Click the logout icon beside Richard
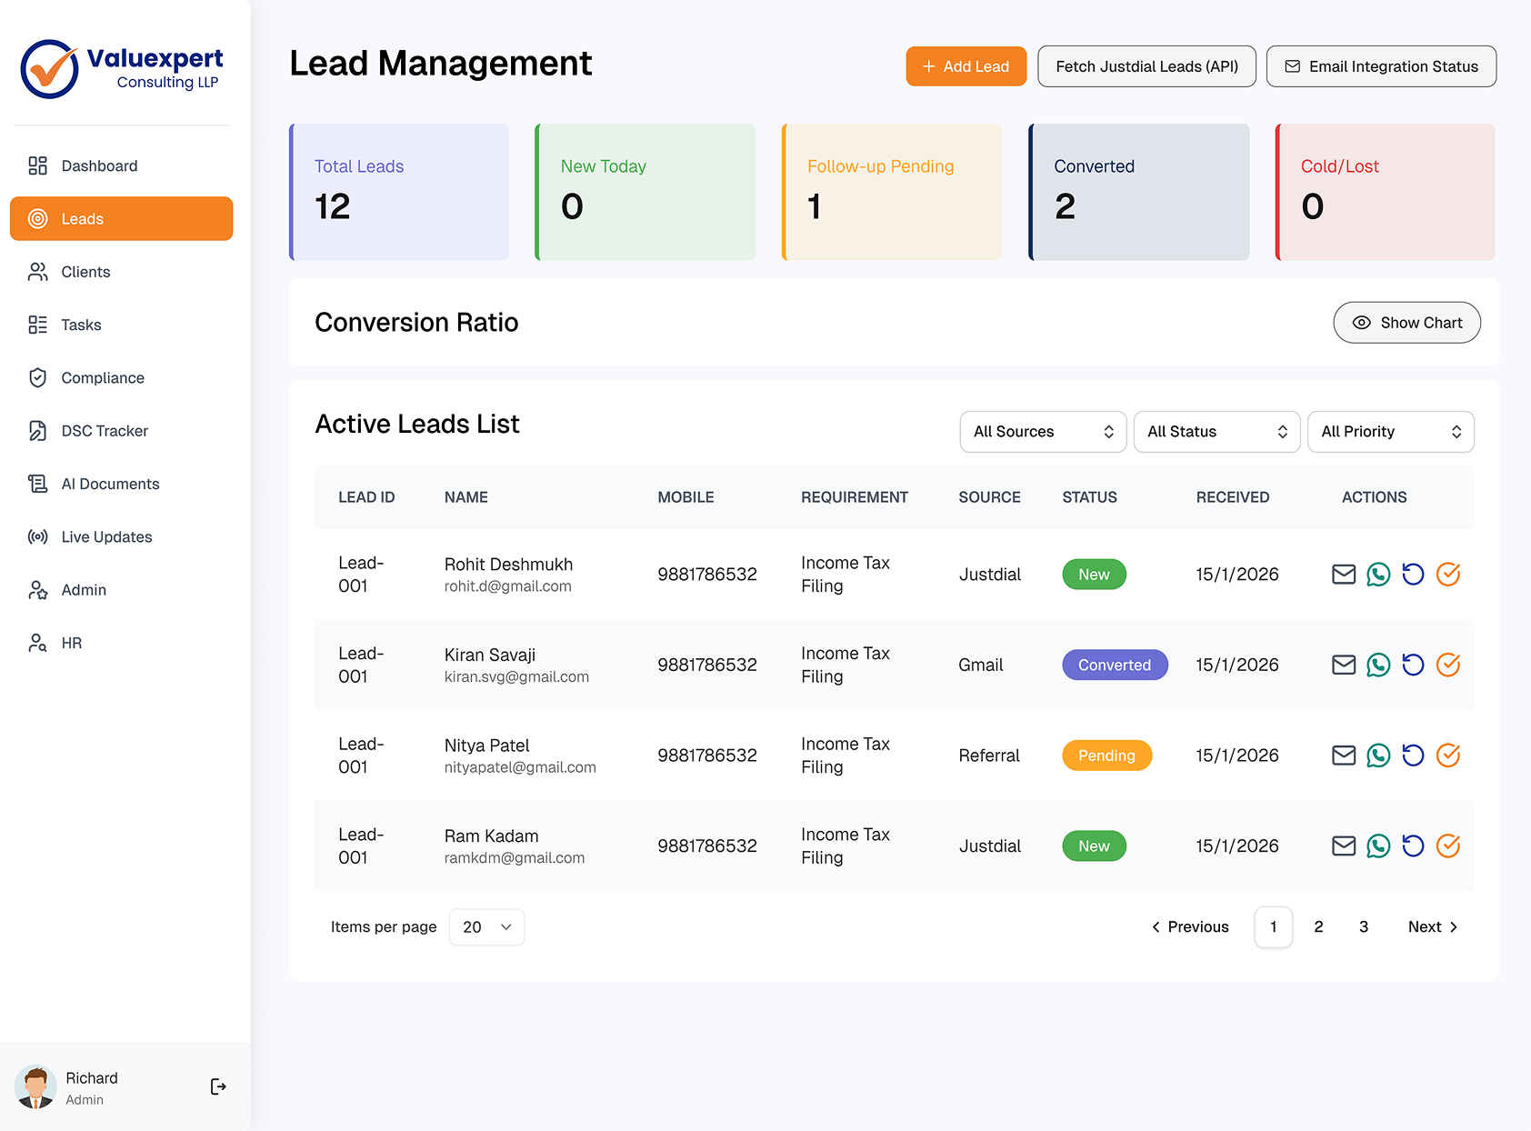The height and width of the screenshot is (1131, 1531). pyautogui.click(x=218, y=1086)
